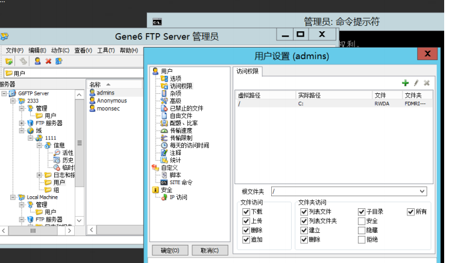452x263 pixels.
Task: Click 实际路径 column header
Action: [x=334, y=95]
